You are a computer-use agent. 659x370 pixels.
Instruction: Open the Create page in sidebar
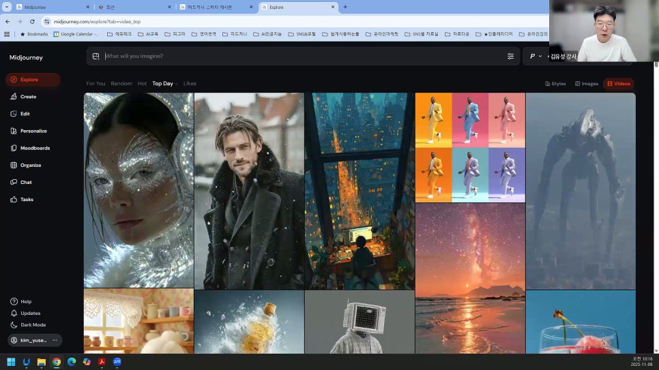pyautogui.click(x=28, y=97)
